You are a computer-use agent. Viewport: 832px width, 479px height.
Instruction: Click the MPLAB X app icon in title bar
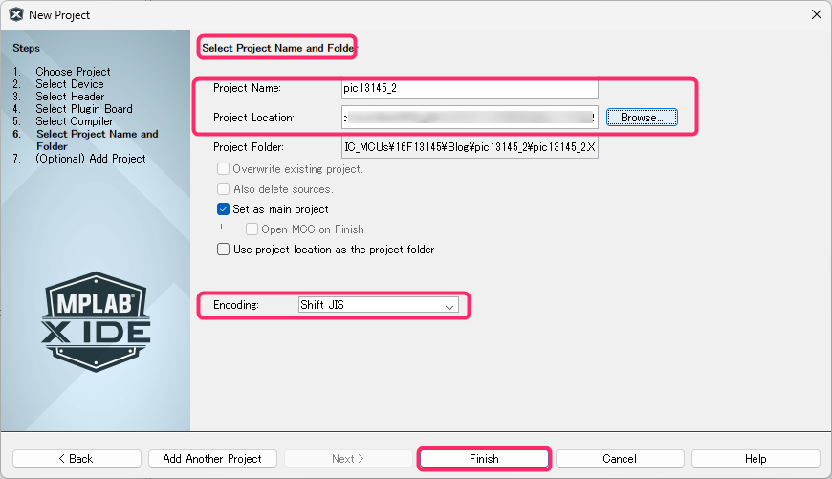[x=16, y=14]
